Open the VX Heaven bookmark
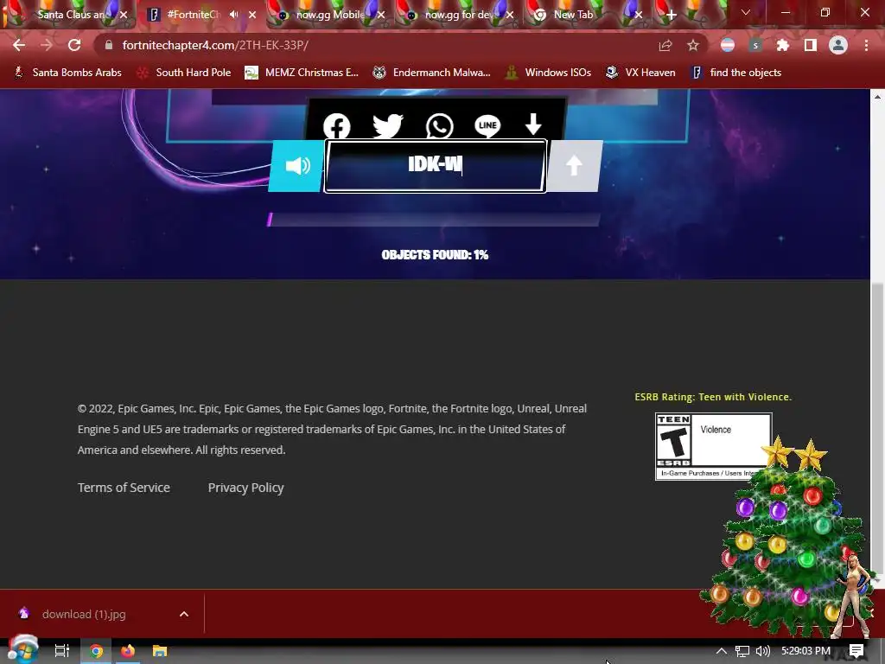 (640, 73)
